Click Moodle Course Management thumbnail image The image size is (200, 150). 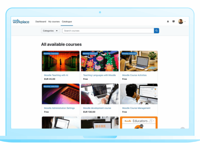139,94
